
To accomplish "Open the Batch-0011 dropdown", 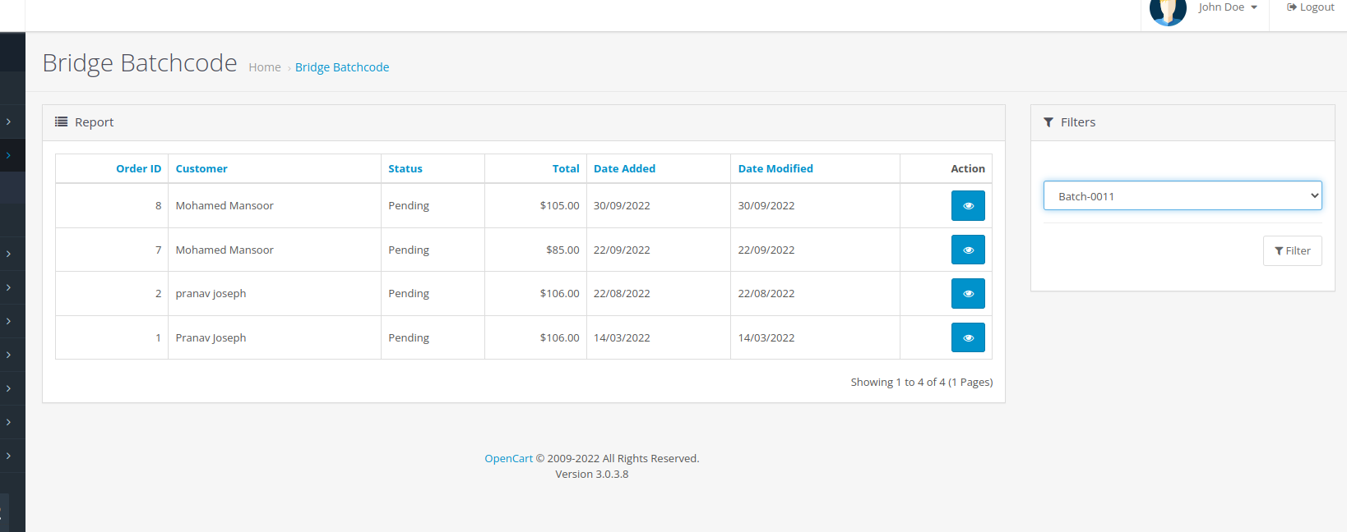I will pos(1182,196).
